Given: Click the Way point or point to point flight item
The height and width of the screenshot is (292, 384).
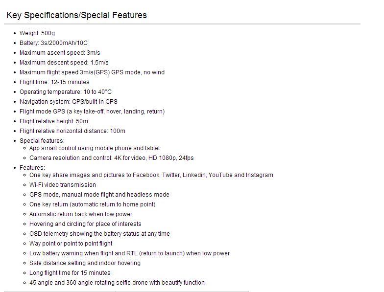Looking at the screenshot, I should pos(71,244).
